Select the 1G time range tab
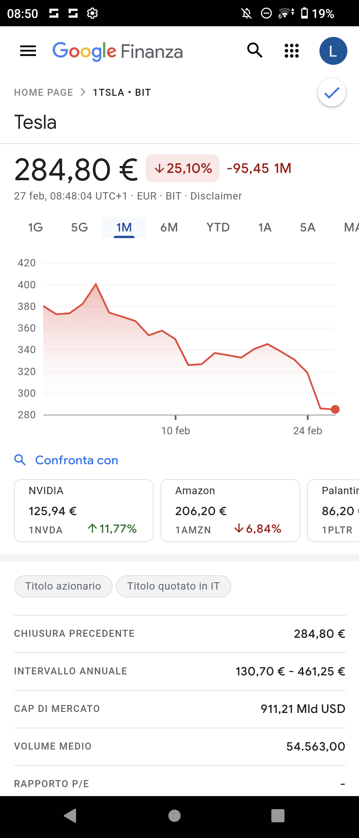The height and width of the screenshot is (838, 359). tap(36, 227)
